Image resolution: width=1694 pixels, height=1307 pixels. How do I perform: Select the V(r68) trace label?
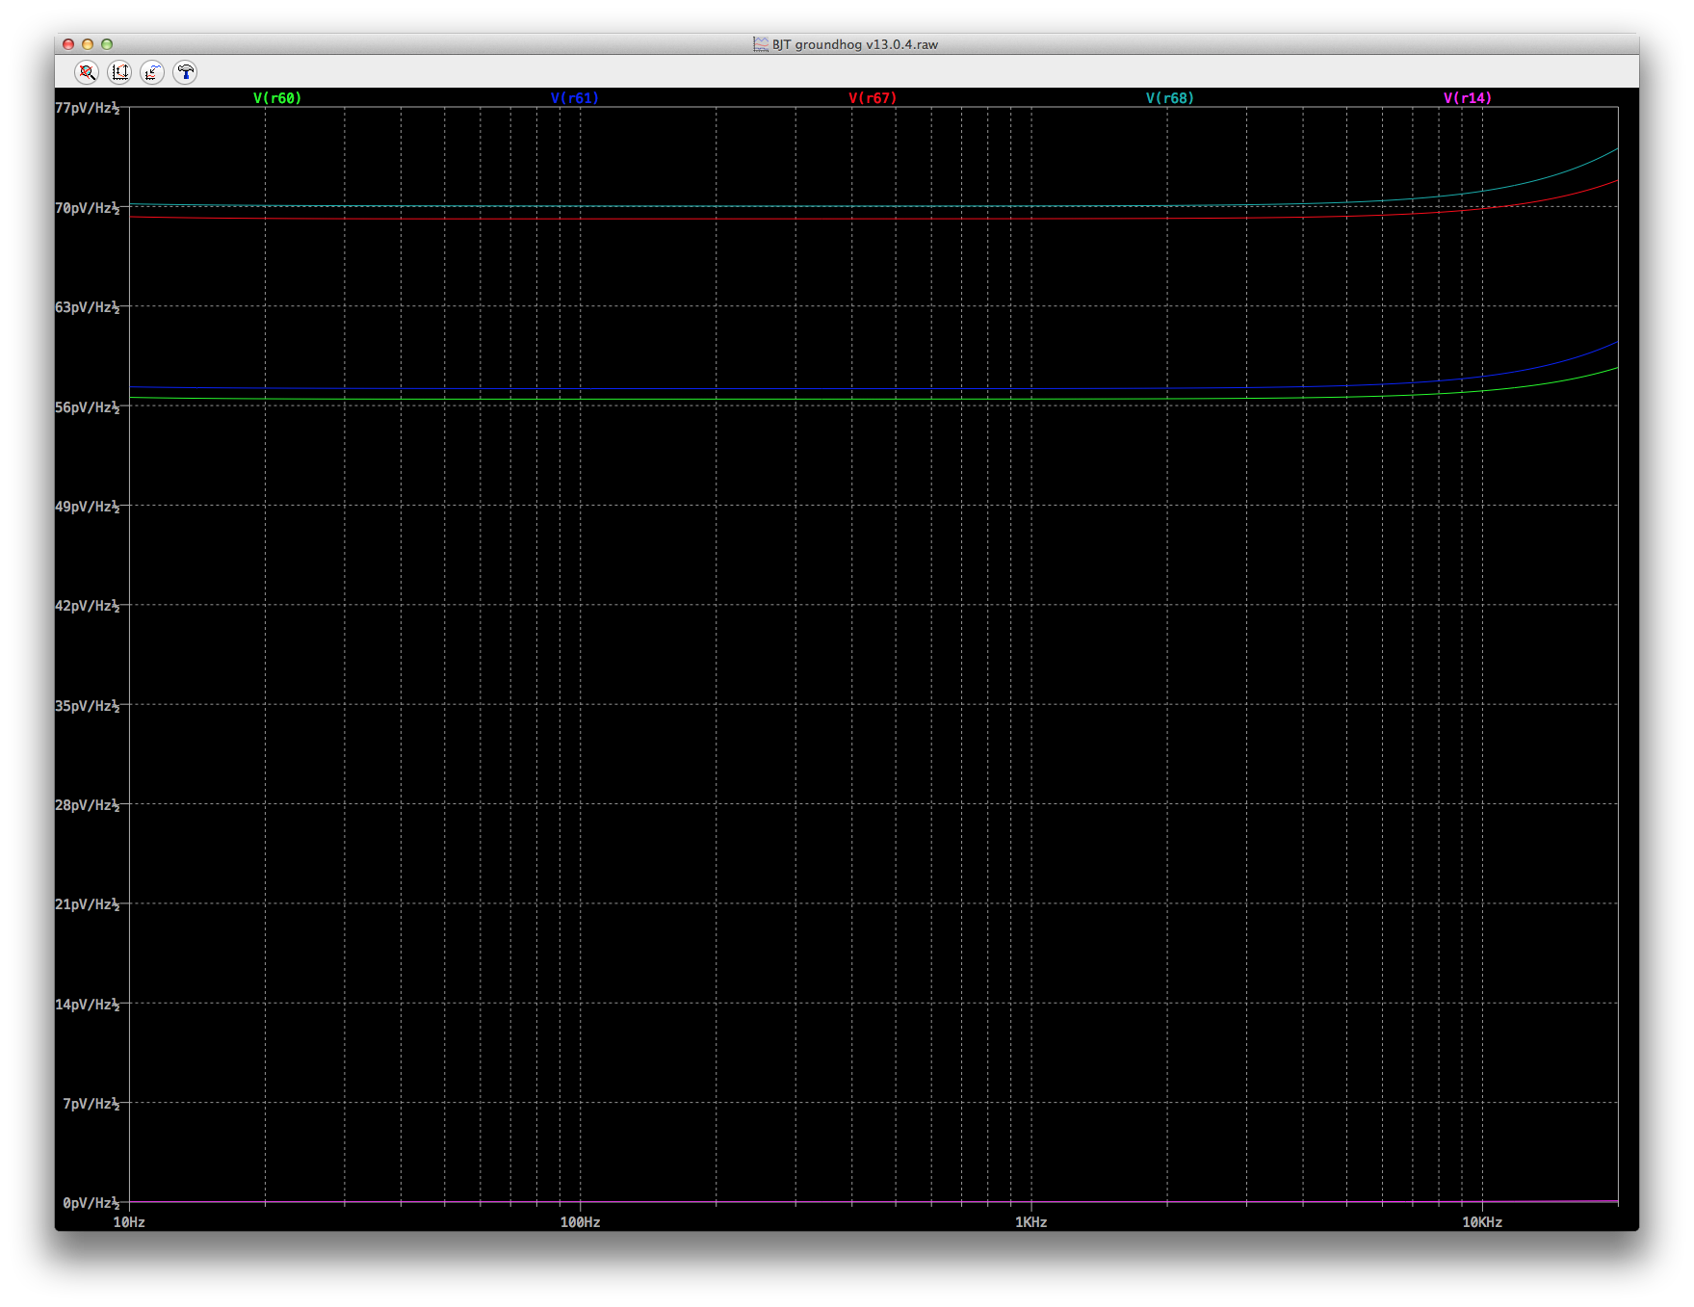(1170, 98)
